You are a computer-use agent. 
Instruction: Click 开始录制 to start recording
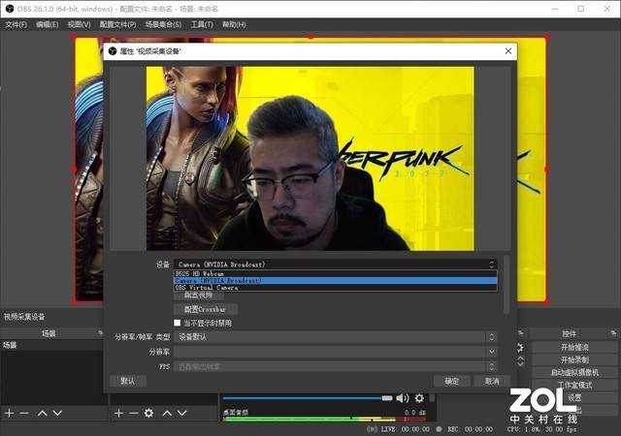click(574, 359)
